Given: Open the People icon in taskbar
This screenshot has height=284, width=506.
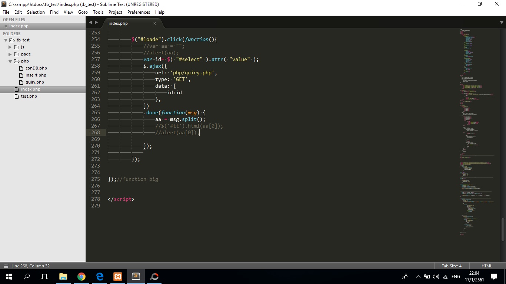Looking at the screenshot, I should [405, 277].
